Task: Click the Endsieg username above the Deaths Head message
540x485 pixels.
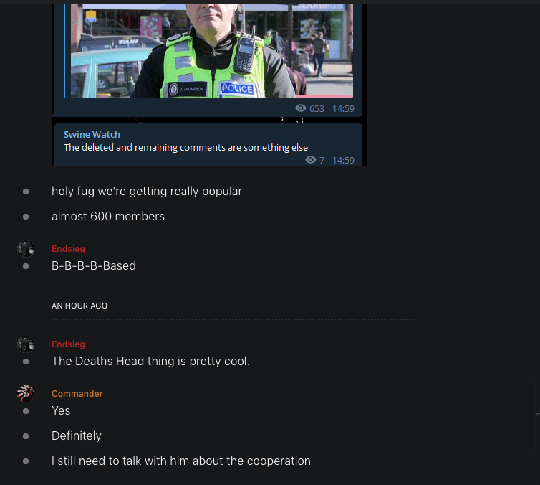Action: click(x=68, y=344)
